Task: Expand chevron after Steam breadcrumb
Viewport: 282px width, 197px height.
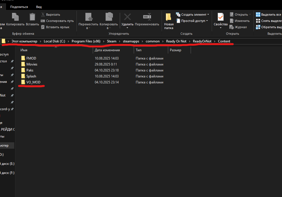Action: [120, 41]
